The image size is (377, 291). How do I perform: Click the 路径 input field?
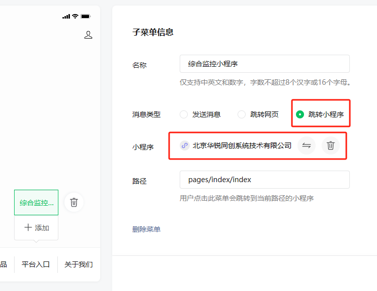coord(264,180)
